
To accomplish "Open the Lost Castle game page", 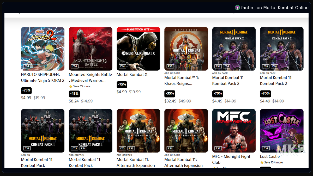I will [x=270, y=156].
